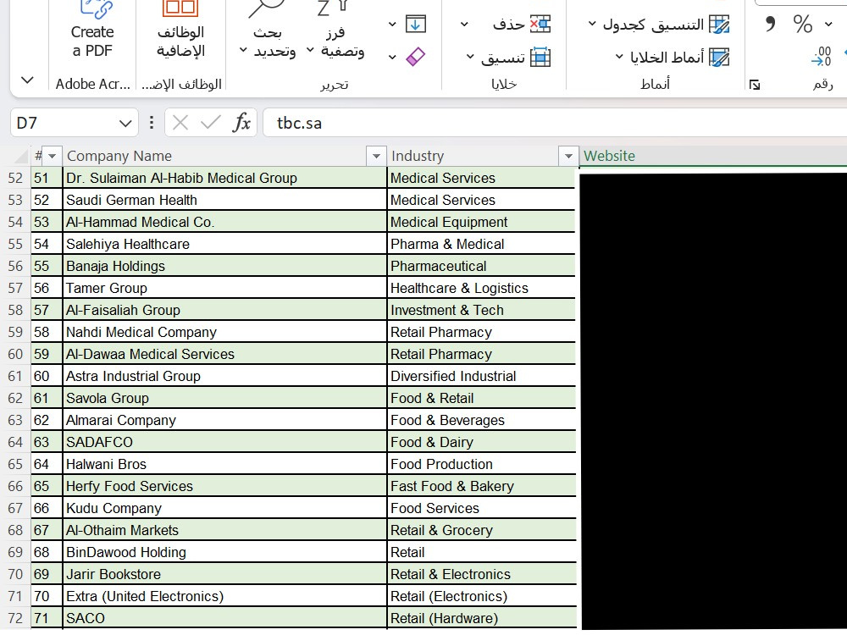
Task: Select cell Herfy Food Services
Action: pyautogui.click(x=224, y=486)
